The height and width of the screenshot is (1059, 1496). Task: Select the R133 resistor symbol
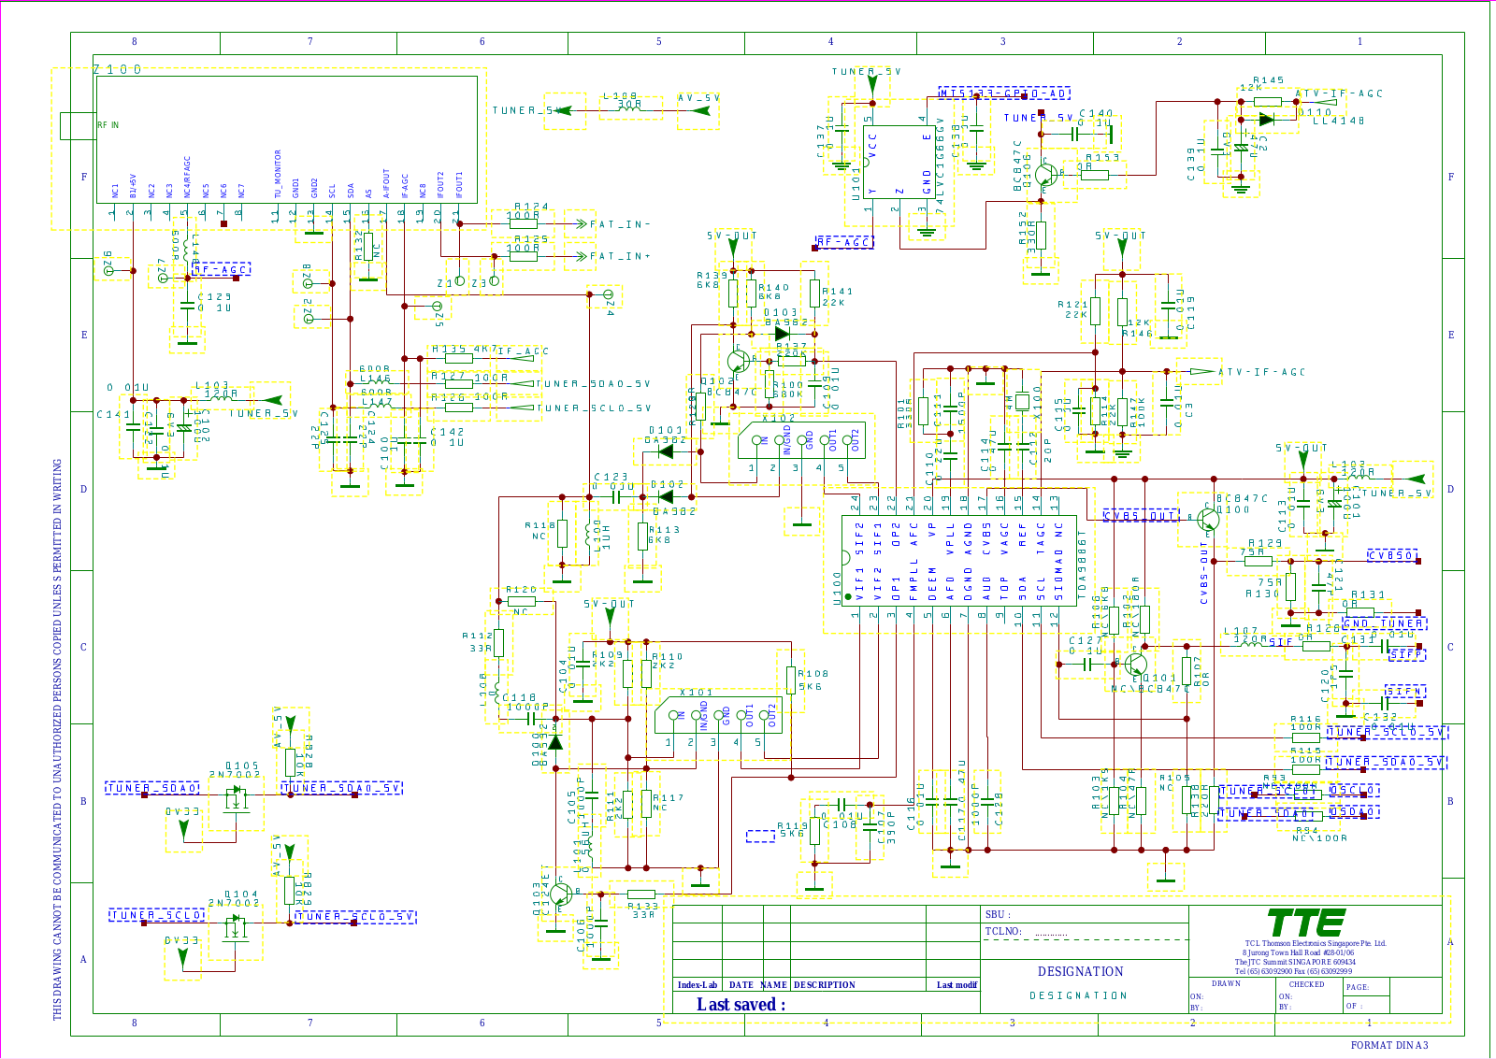point(641,894)
